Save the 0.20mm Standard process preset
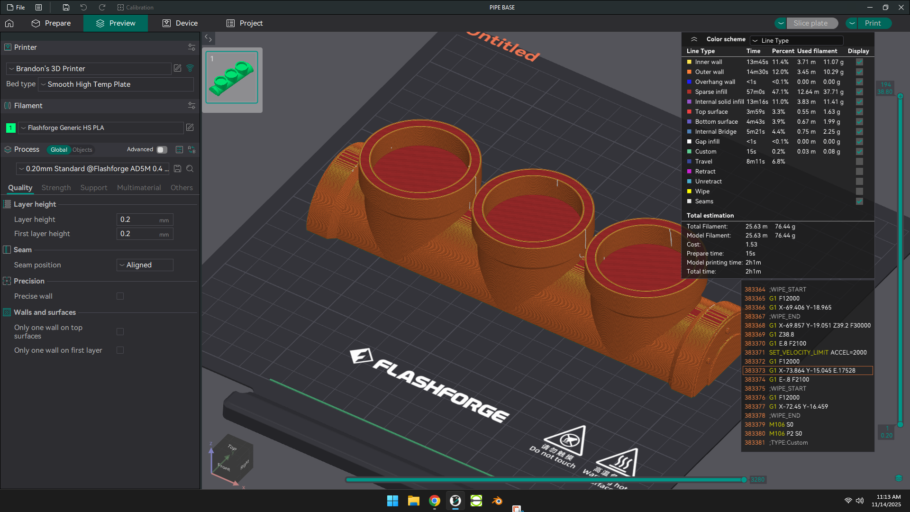This screenshot has width=910, height=512. pos(177,168)
